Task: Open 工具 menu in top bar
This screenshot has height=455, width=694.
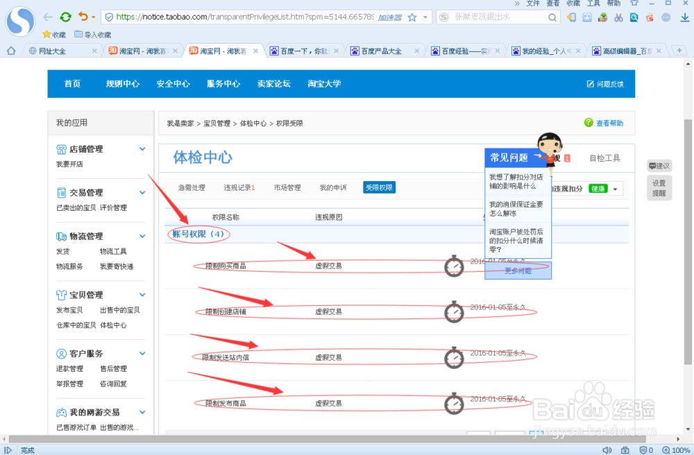Action: 593,3
